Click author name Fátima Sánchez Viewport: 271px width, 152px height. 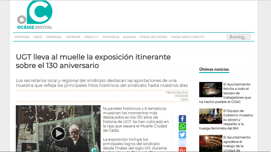[177, 92]
